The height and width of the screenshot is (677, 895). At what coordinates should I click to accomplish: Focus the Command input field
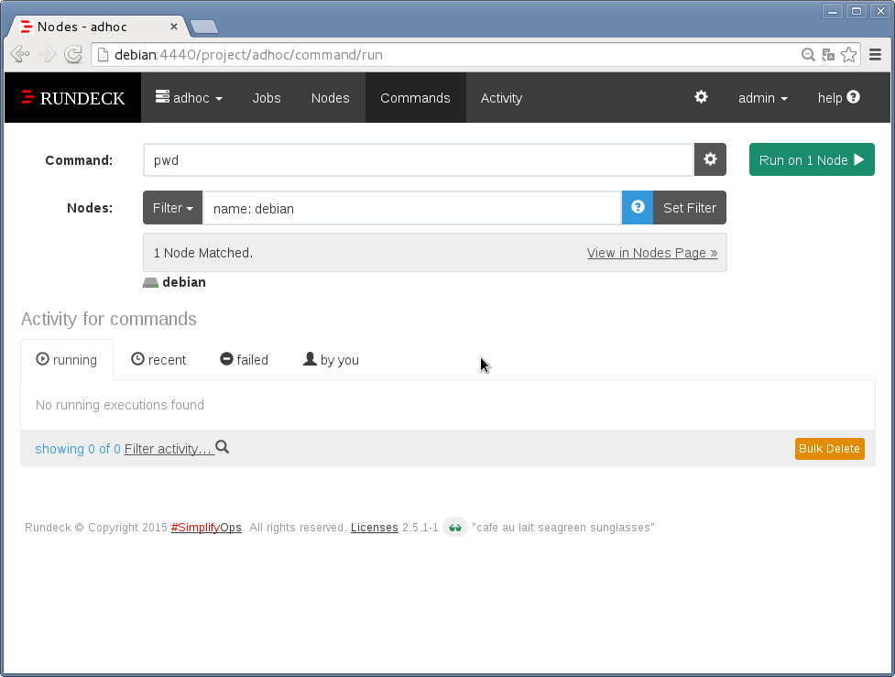(x=419, y=159)
